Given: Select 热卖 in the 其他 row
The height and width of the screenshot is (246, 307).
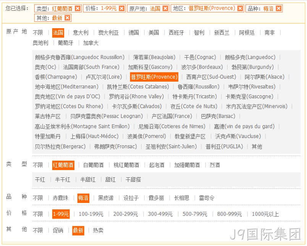Looking at the screenshot, I should coord(98,230).
